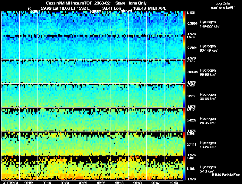Image resolution: width=242 pixels, height=184 pixels.
Task: Click the 'Ions Only' text in title
Action: [x=138, y=3]
